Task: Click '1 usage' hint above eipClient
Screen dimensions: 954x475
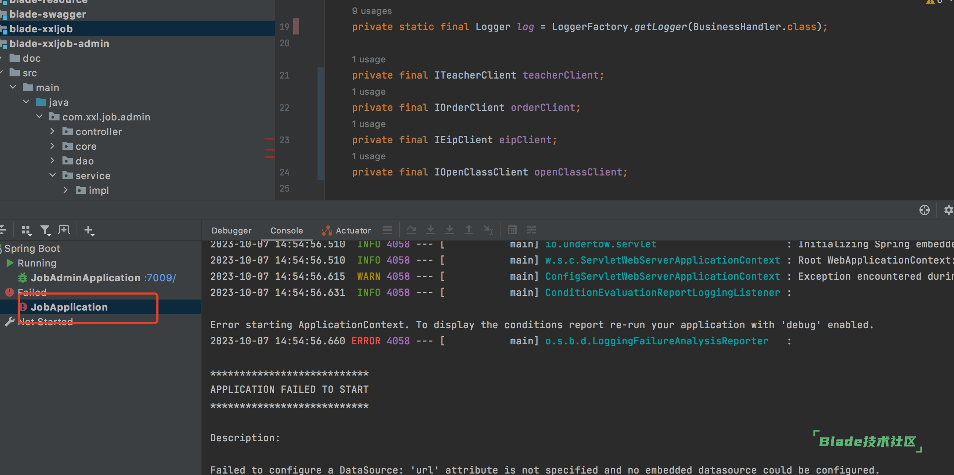Action: (369, 124)
